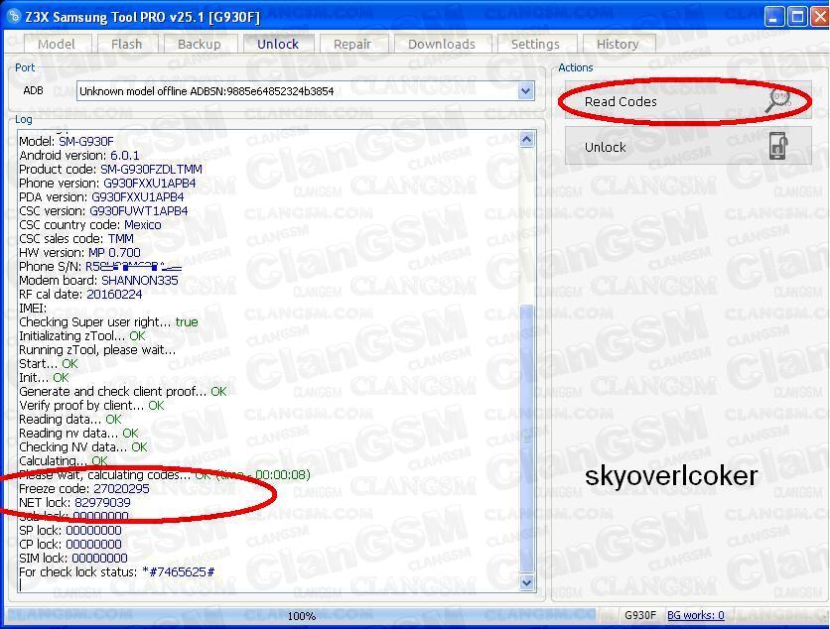Image resolution: width=830 pixels, height=629 pixels.
Task: Click the magnifier icon on Read Codes
Action: point(777,100)
